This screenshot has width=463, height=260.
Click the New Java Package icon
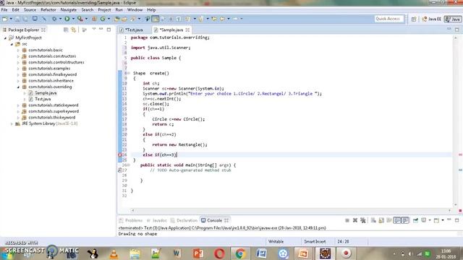94,19
